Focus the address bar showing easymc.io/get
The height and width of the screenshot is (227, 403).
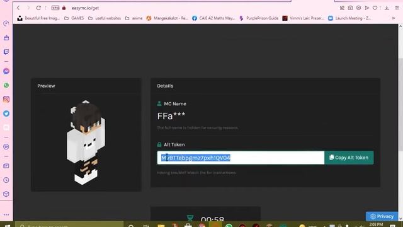[85, 8]
